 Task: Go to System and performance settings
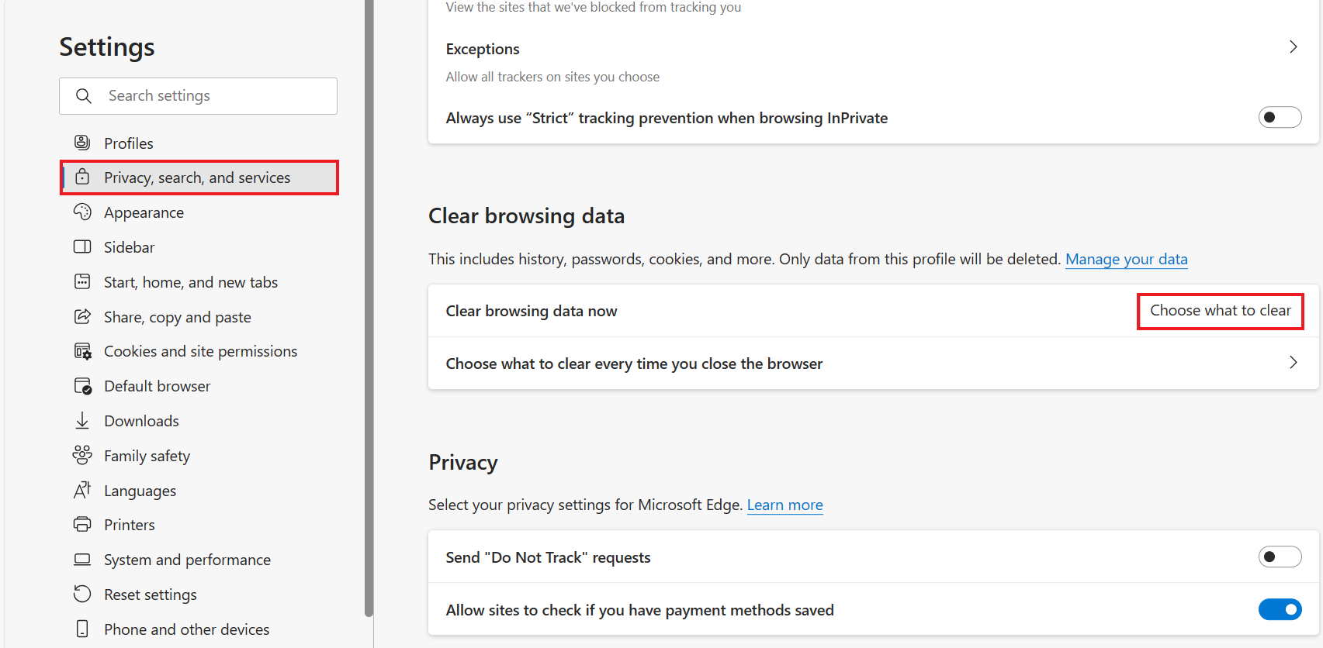(187, 560)
